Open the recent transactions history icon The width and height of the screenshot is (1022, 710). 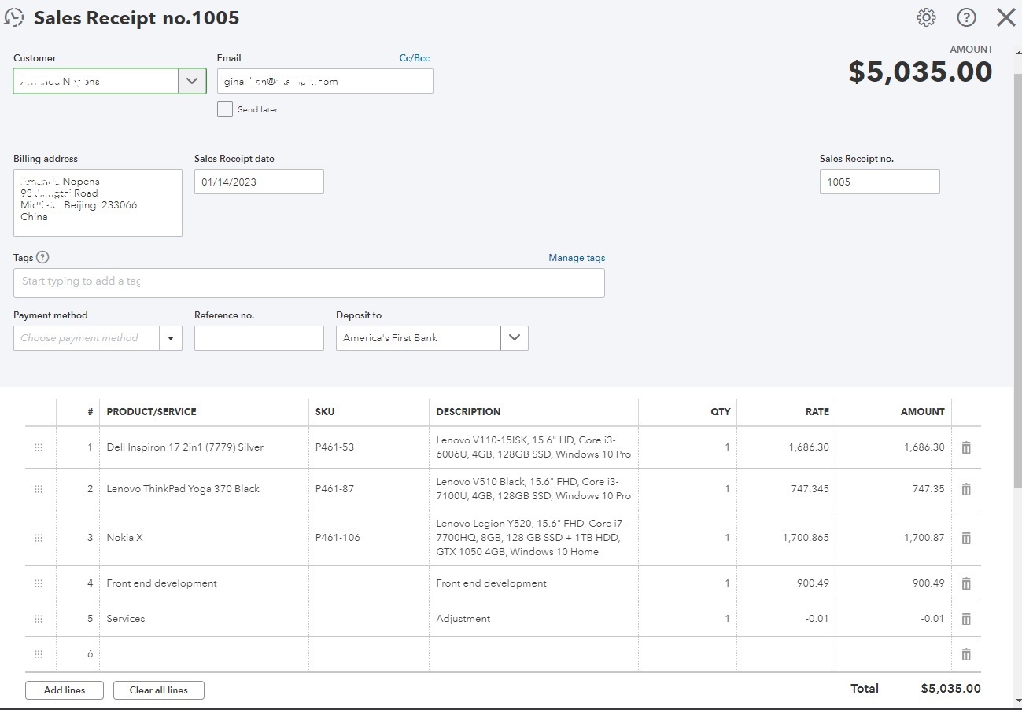(14, 18)
